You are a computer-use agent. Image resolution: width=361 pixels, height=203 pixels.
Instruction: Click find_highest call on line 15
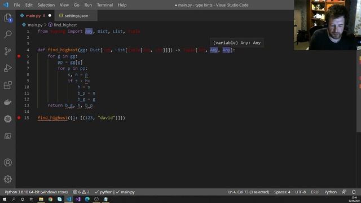click(x=52, y=118)
